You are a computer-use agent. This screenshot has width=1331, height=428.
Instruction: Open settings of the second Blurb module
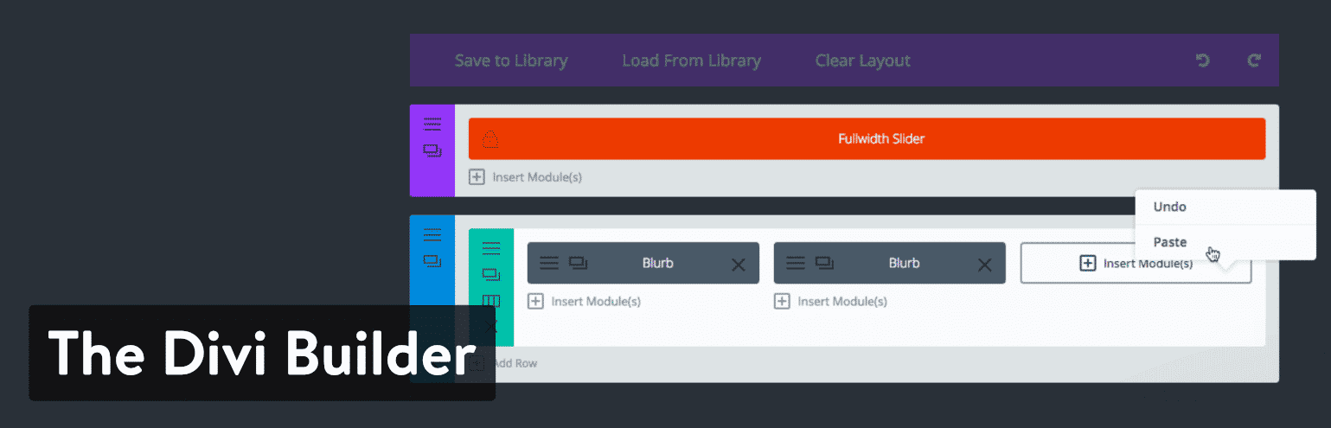click(x=796, y=263)
